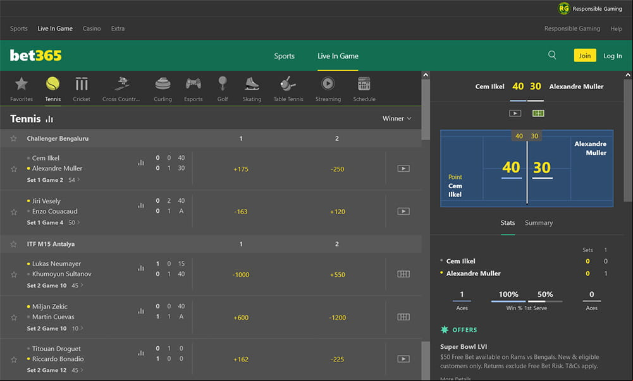
Task: Click the yellow Join button
Action: coord(585,56)
